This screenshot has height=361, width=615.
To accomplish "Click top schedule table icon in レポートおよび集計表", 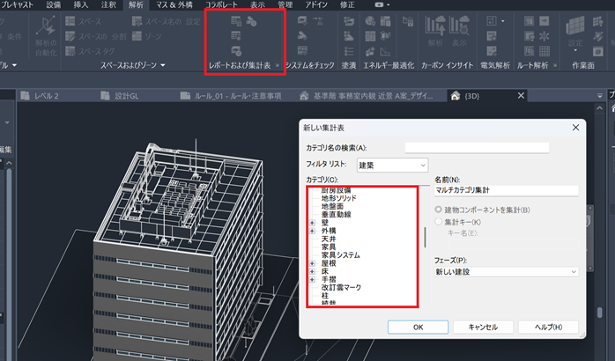I will click(x=236, y=21).
